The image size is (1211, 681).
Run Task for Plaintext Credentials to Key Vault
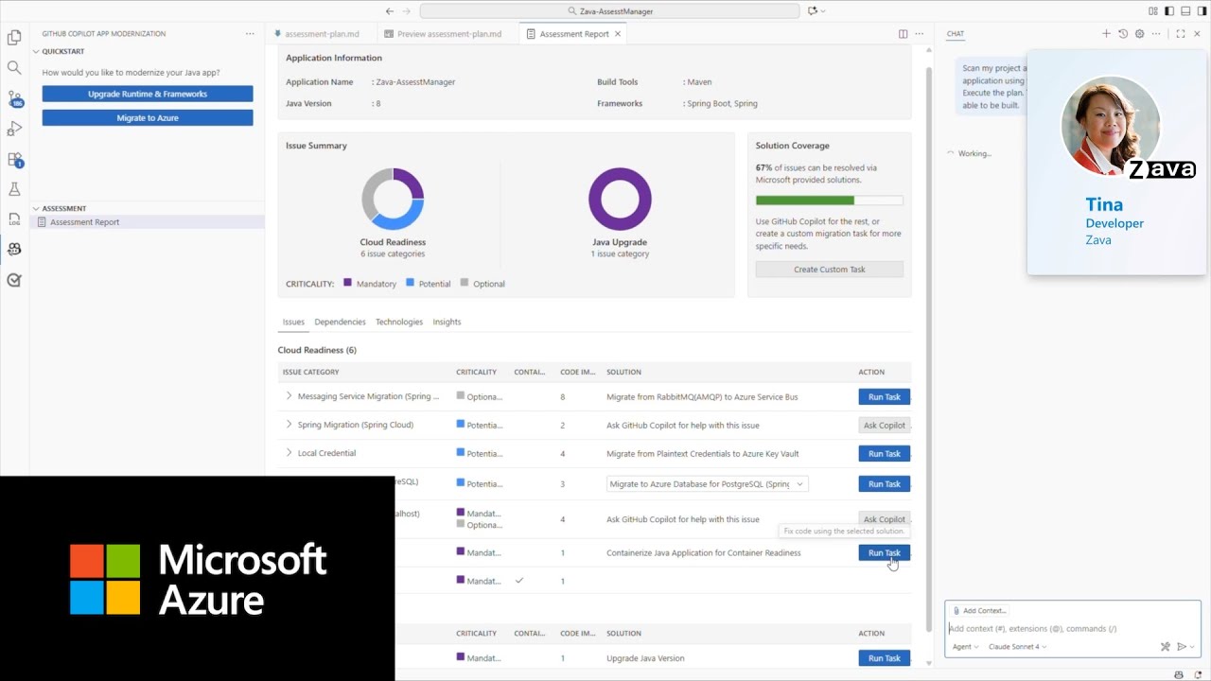(x=885, y=454)
